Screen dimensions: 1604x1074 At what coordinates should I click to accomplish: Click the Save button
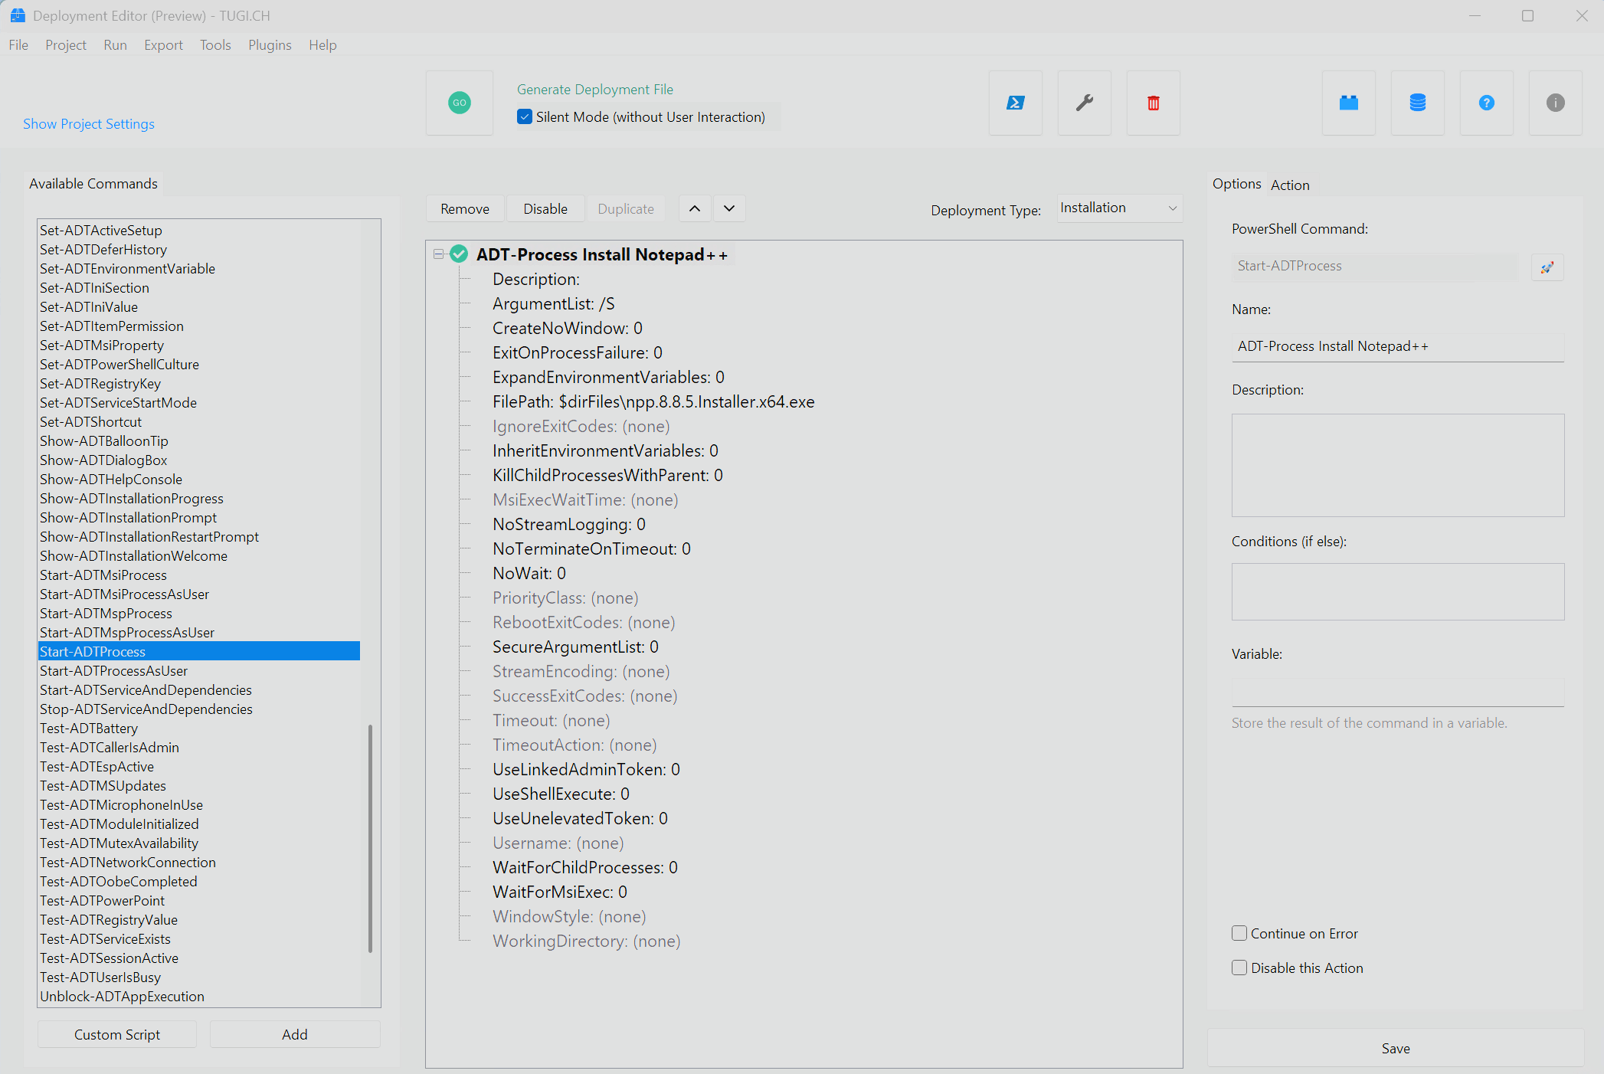[x=1396, y=1049]
